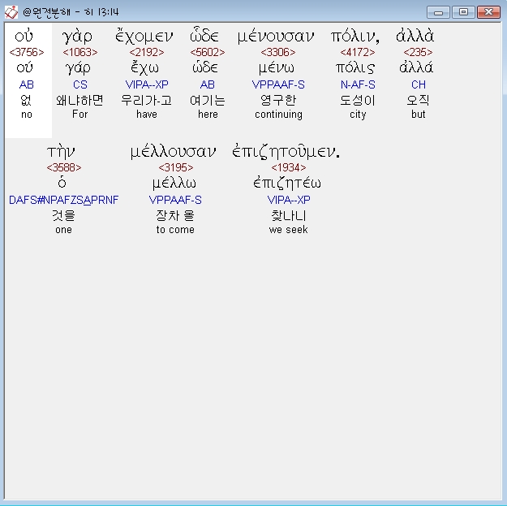Image resolution: width=507 pixels, height=506 pixels.
Task: Click the lemma γάρ
Action: pos(78,68)
